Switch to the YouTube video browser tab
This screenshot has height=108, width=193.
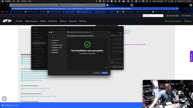point(93,5)
